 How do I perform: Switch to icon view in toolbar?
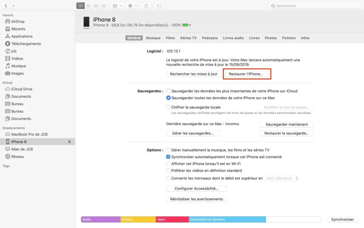pos(80,6)
